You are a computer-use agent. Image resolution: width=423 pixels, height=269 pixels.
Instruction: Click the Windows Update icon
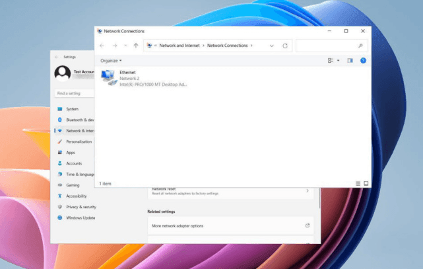(60, 217)
